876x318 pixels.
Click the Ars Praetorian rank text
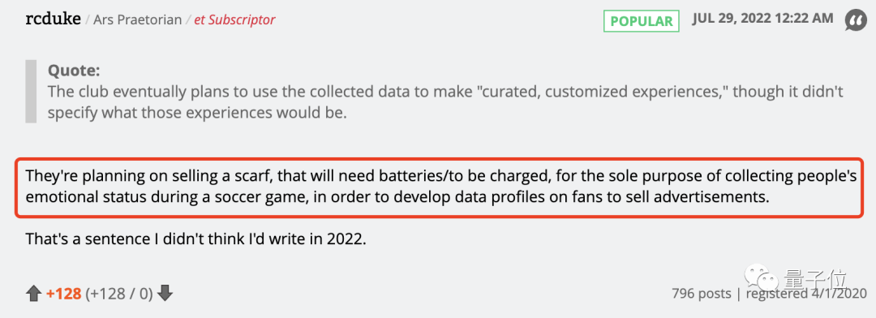click(x=137, y=20)
